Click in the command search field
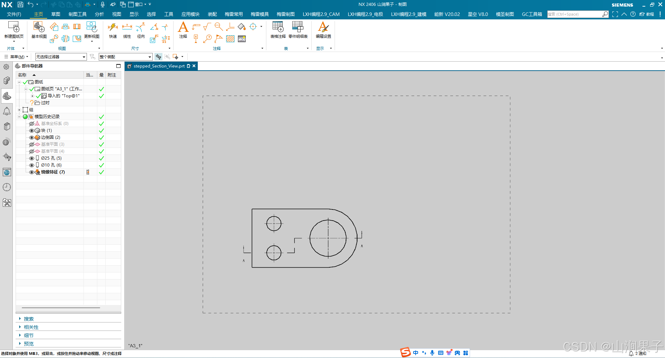 [575, 14]
